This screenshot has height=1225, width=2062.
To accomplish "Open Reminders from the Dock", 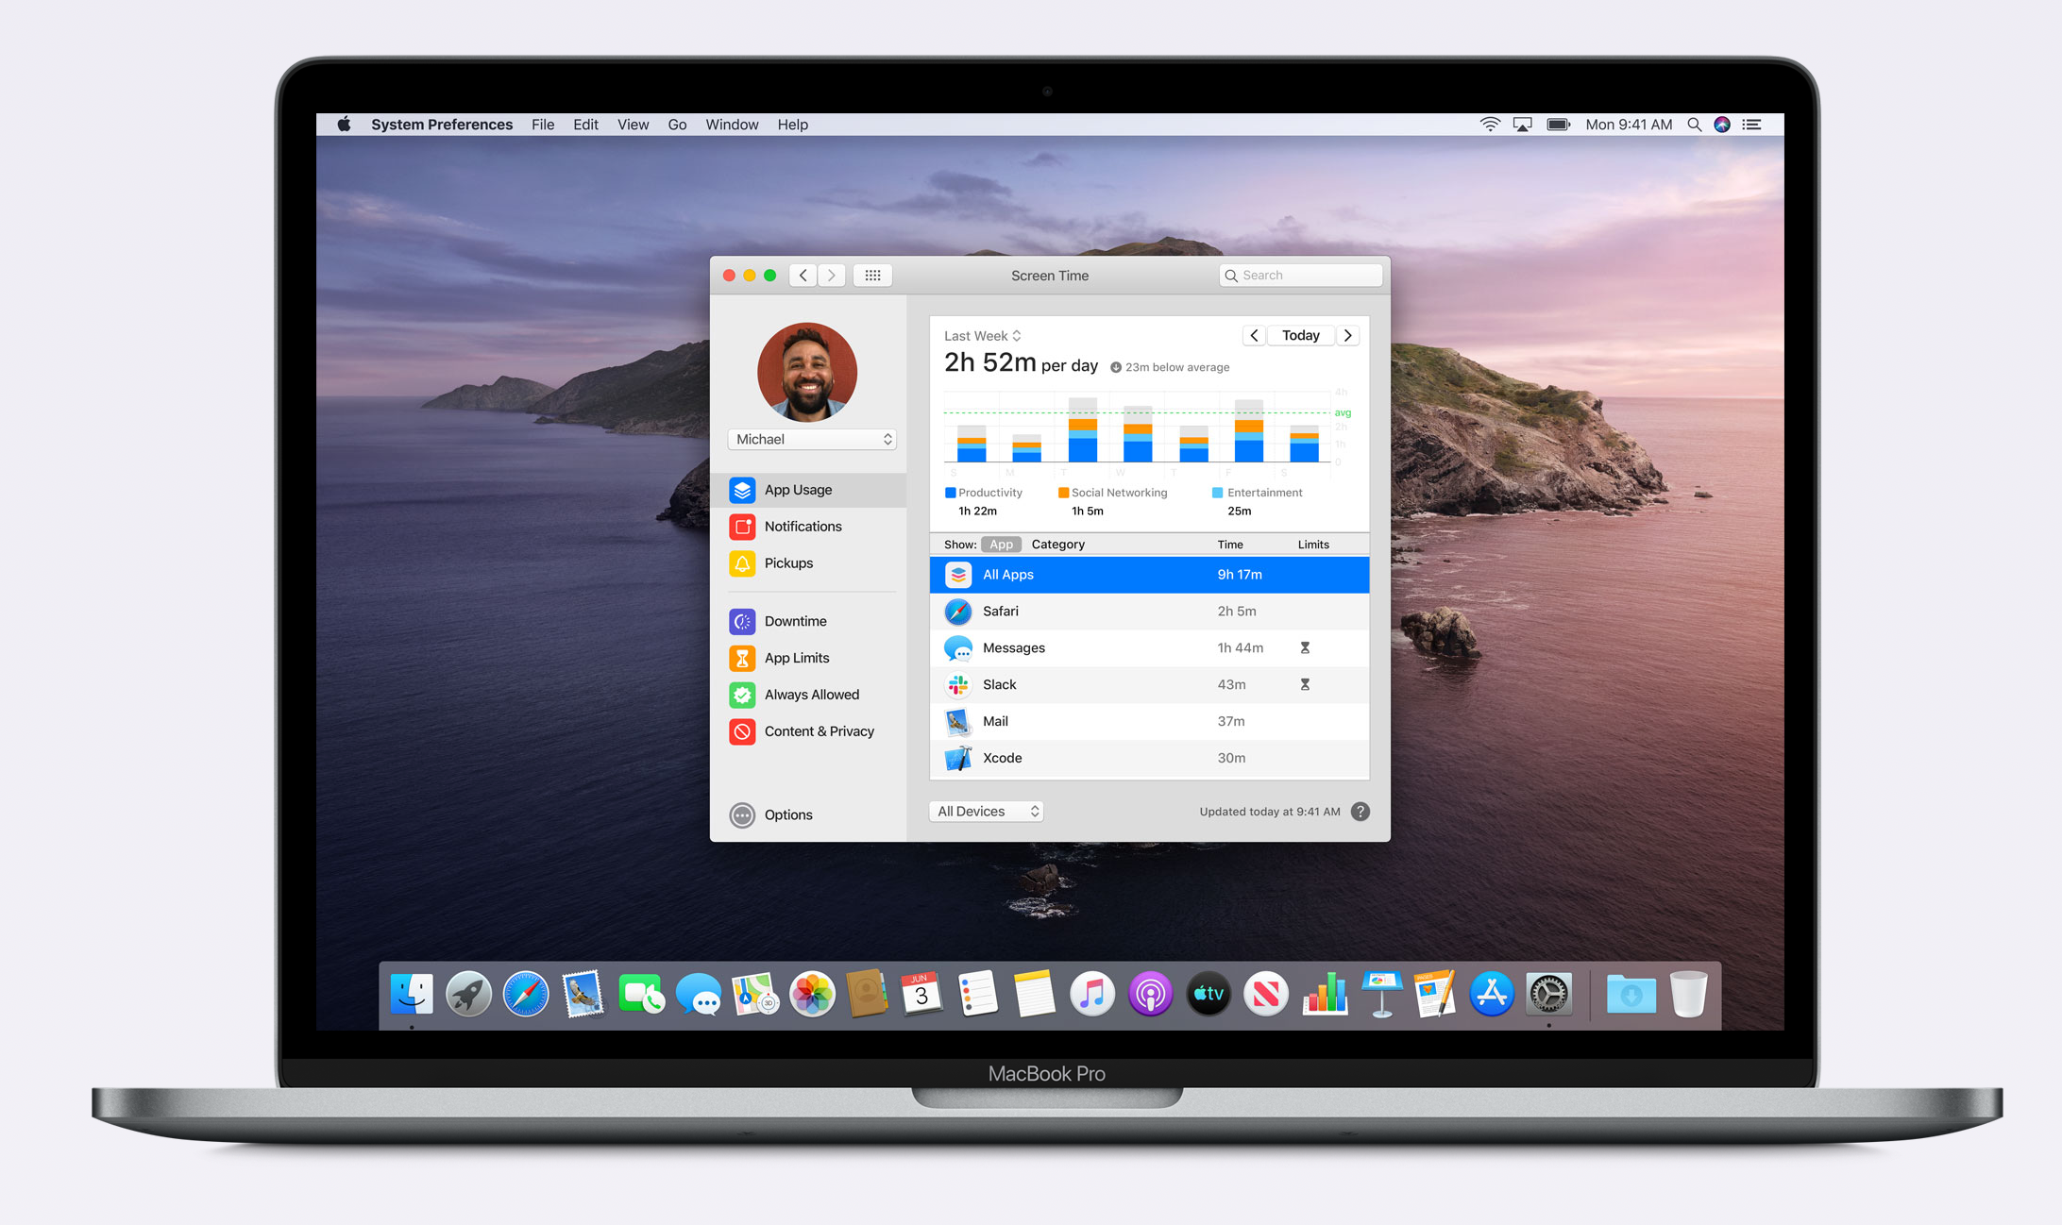I will 978,994.
